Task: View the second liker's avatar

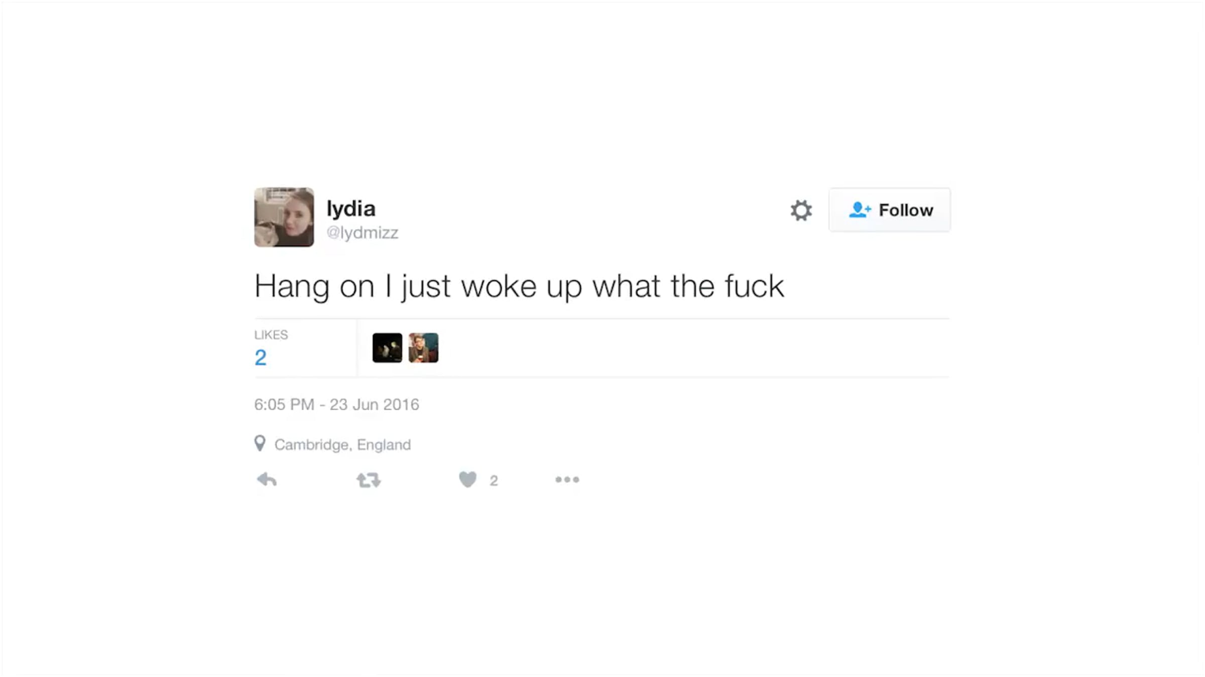Action: pos(423,348)
